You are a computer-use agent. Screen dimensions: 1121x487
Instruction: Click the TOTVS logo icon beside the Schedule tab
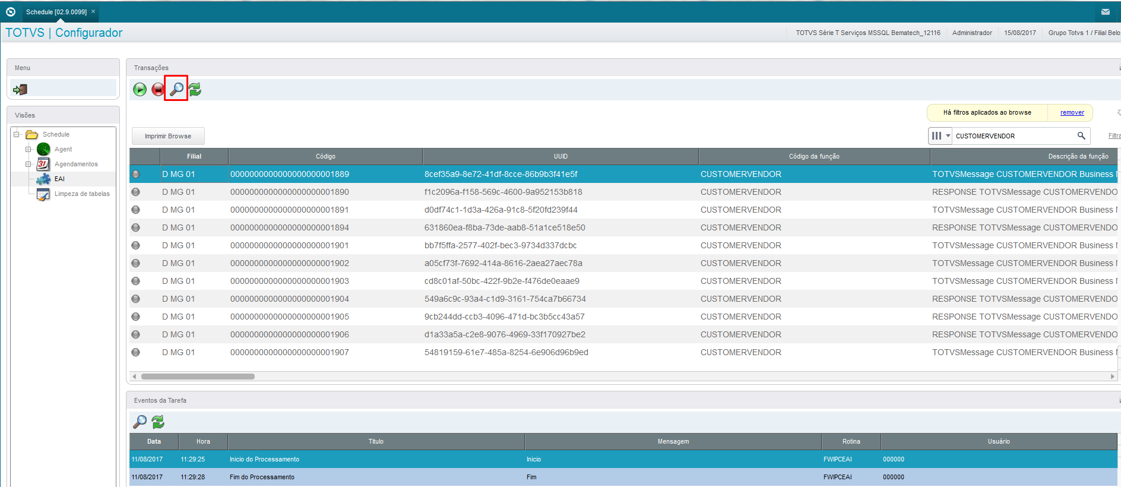(x=11, y=12)
